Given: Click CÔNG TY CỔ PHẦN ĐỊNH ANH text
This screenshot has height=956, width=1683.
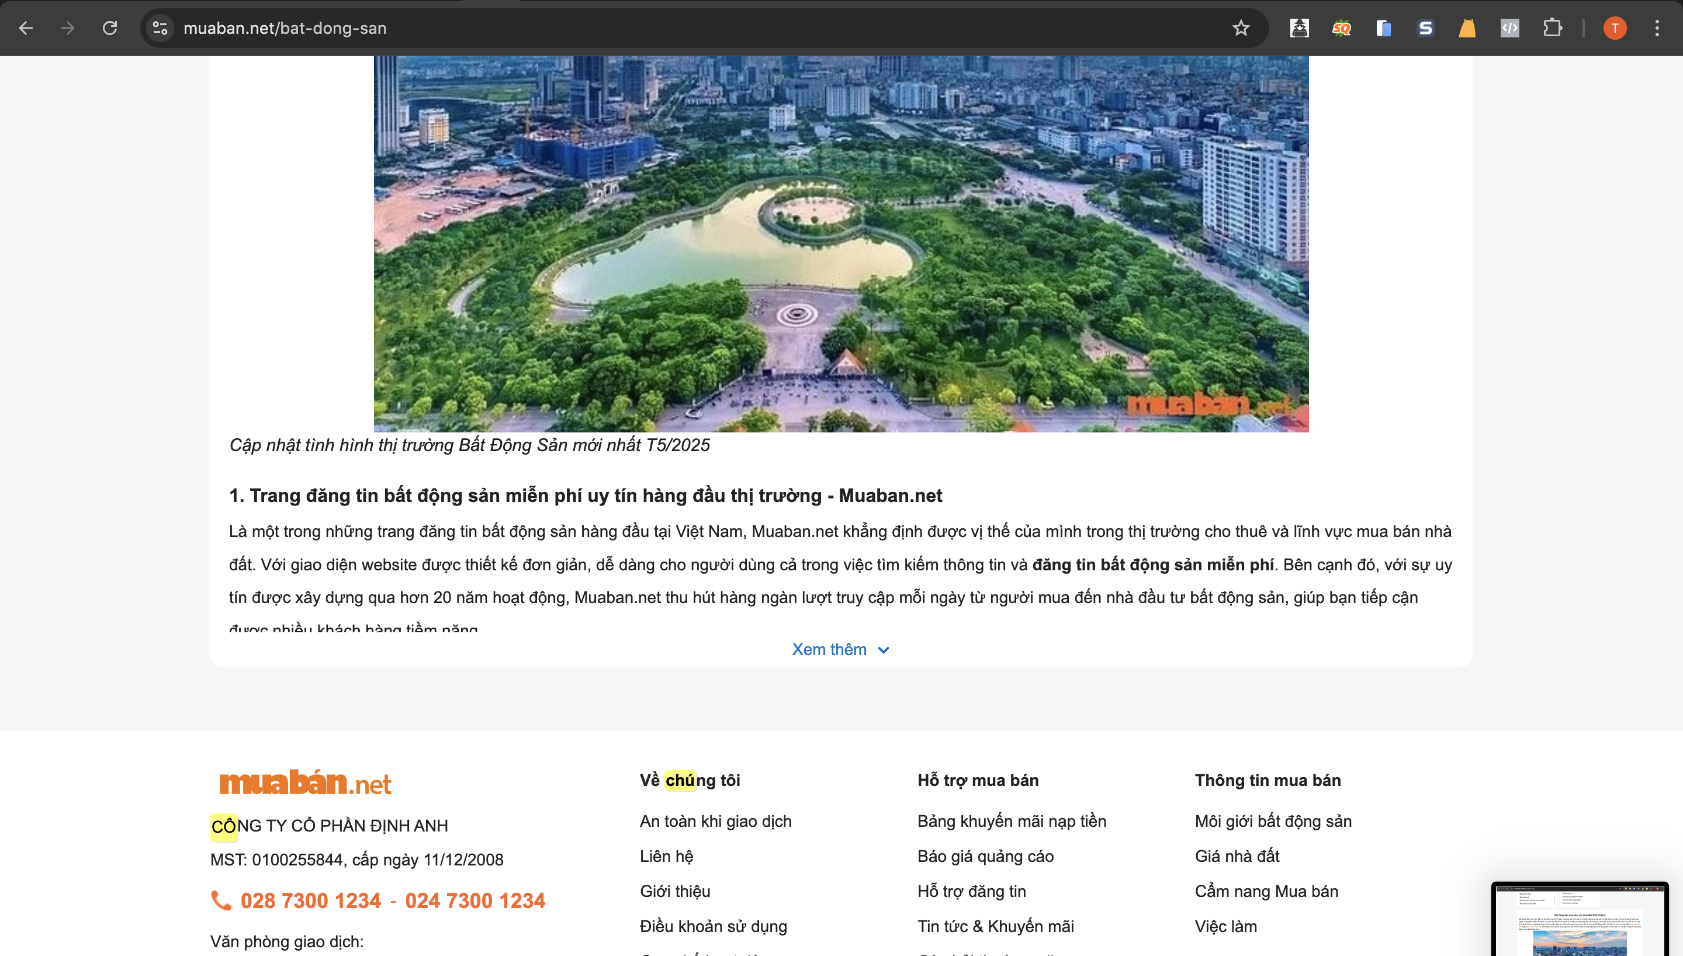Looking at the screenshot, I should coord(330,826).
